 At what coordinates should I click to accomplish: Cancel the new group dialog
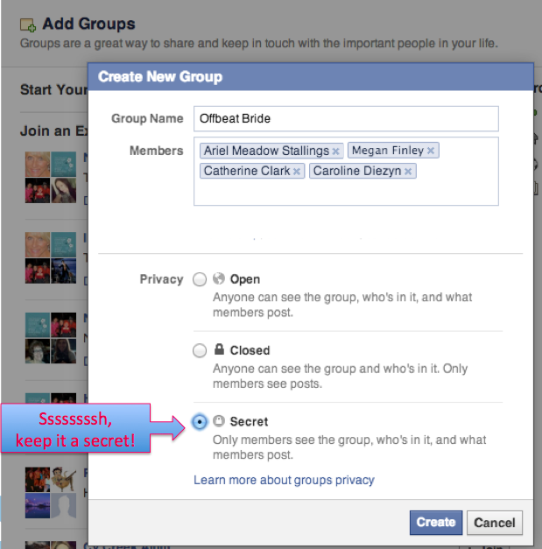[495, 523]
